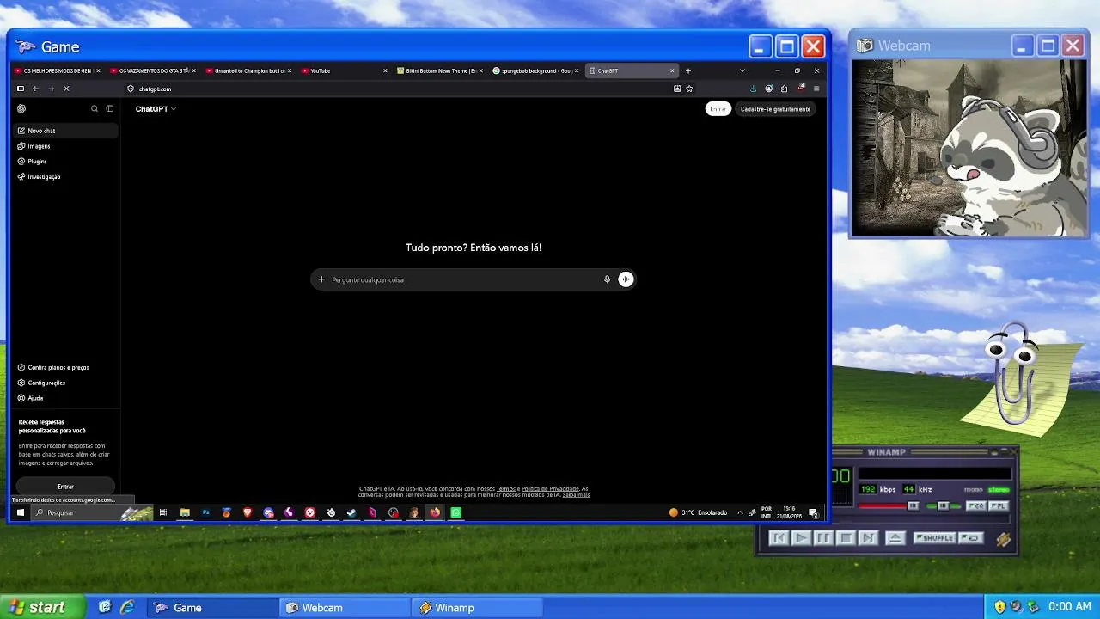Click Winamp next track button
The image size is (1100, 619).
pyautogui.click(x=868, y=538)
